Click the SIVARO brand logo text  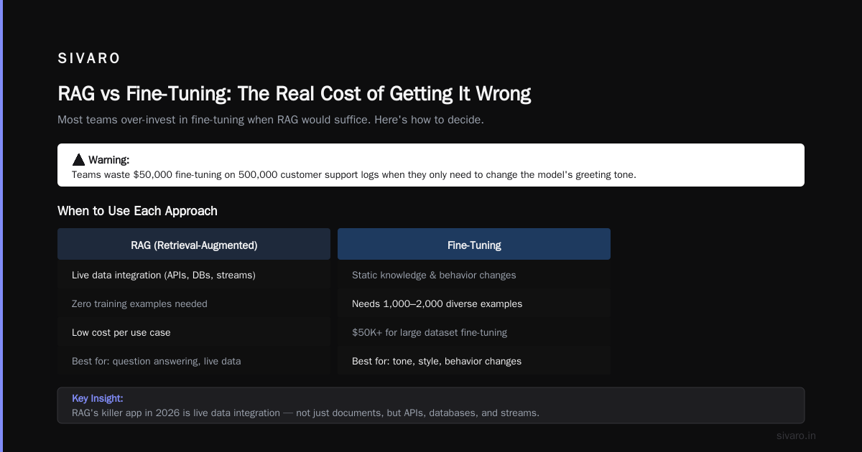pos(89,59)
